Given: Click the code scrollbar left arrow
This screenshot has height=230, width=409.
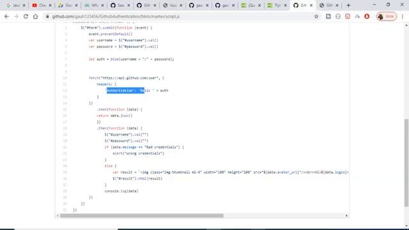Looking at the screenshot, I should tap(58, 216).
